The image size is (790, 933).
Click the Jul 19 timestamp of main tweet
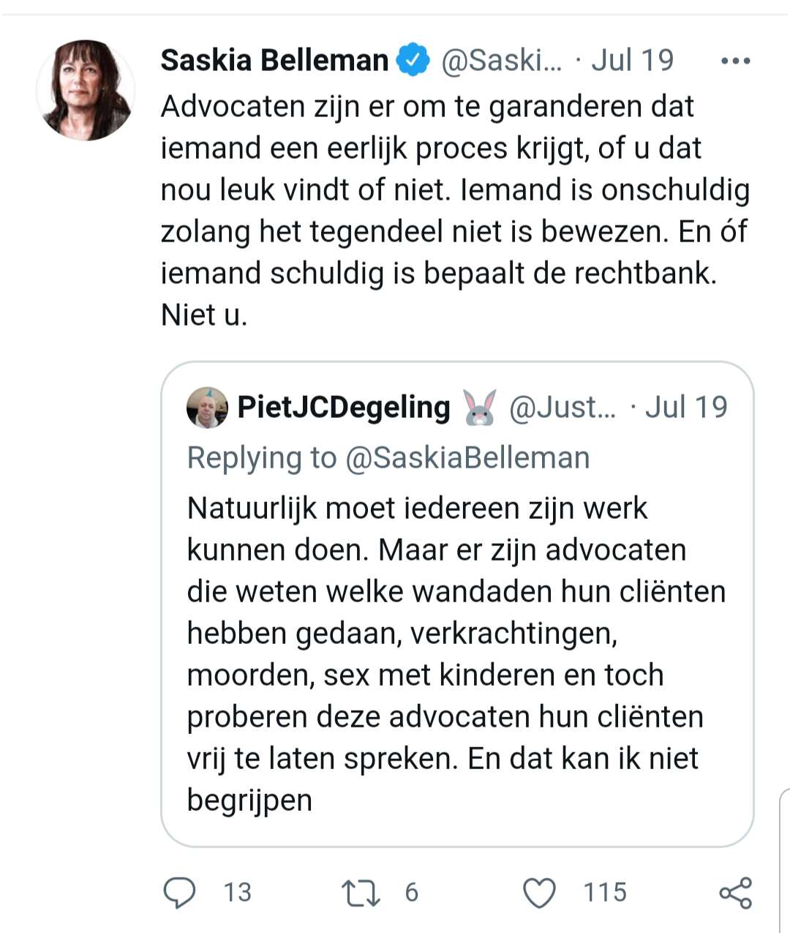coord(632,60)
